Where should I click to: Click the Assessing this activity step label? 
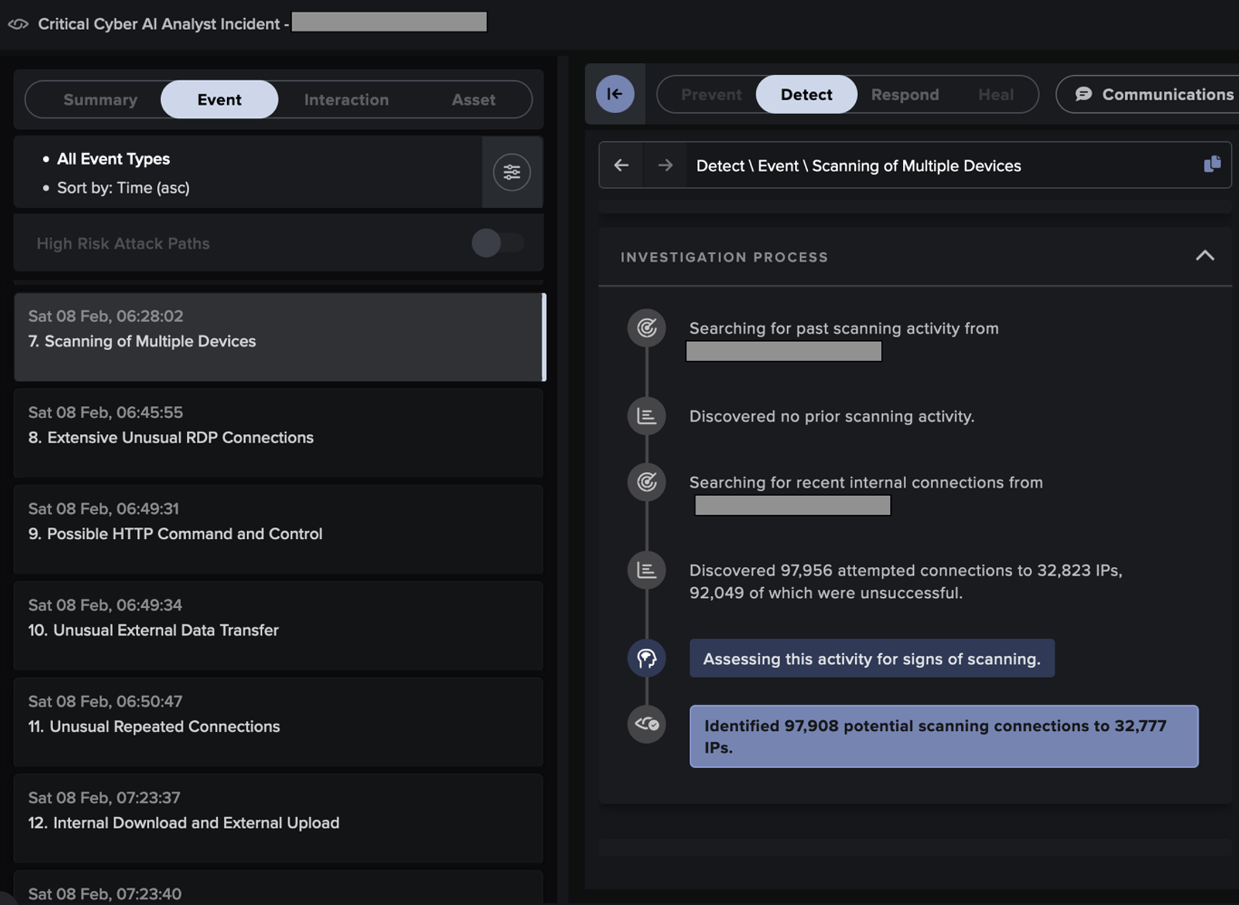click(x=872, y=659)
